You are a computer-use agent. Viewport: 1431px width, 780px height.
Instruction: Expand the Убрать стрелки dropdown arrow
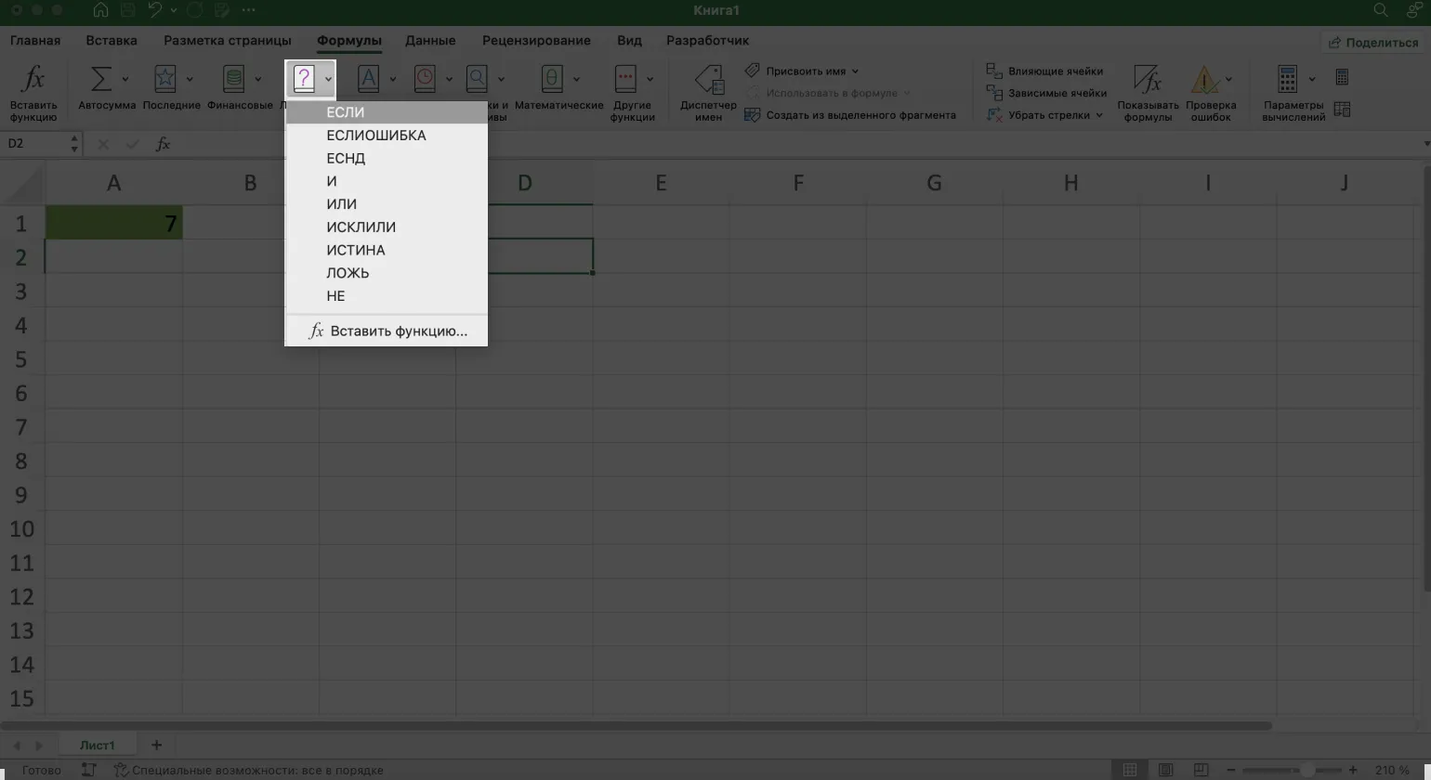(1098, 116)
